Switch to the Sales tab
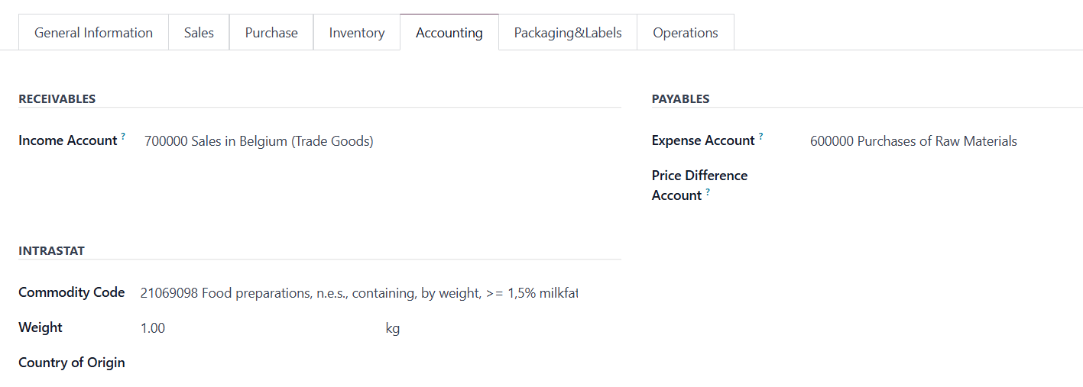 [x=199, y=33]
